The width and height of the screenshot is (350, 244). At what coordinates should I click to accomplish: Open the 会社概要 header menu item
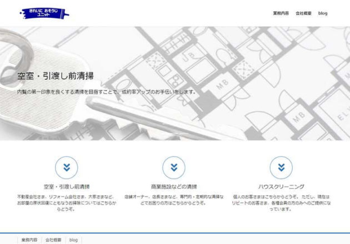[x=303, y=13]
